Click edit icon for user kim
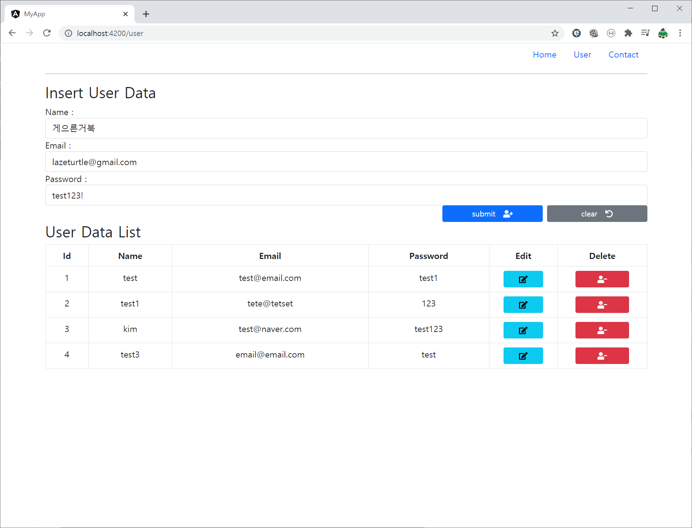This screenshot has height=528, width=692. tap(523, 330)
